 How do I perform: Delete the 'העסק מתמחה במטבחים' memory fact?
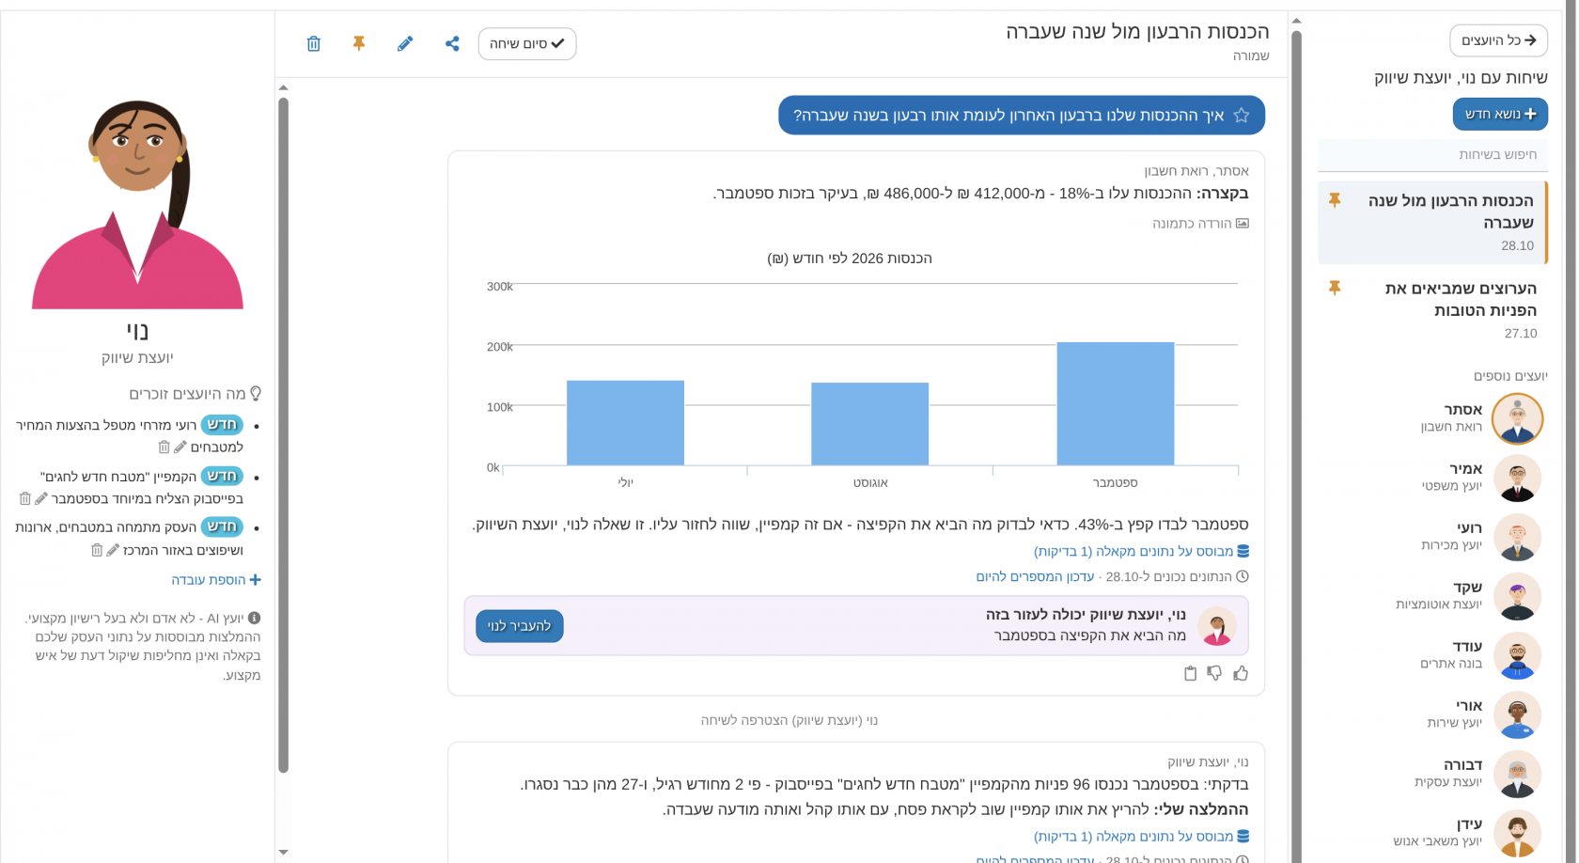click(97, 550)
